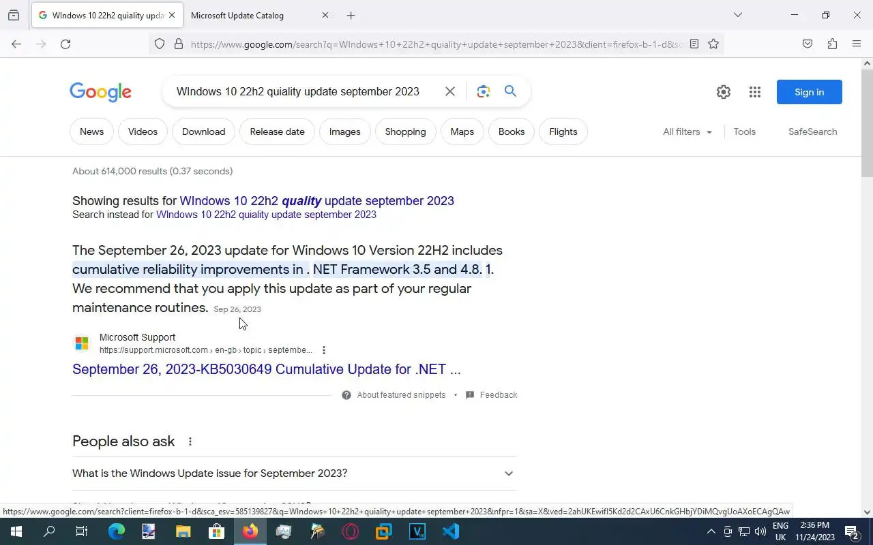Open the shield tracking protection icon
Viewport: 873px width, 545px height.
[160, 44]
